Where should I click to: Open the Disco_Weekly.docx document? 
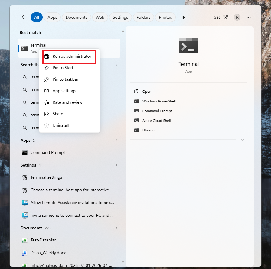69,253
